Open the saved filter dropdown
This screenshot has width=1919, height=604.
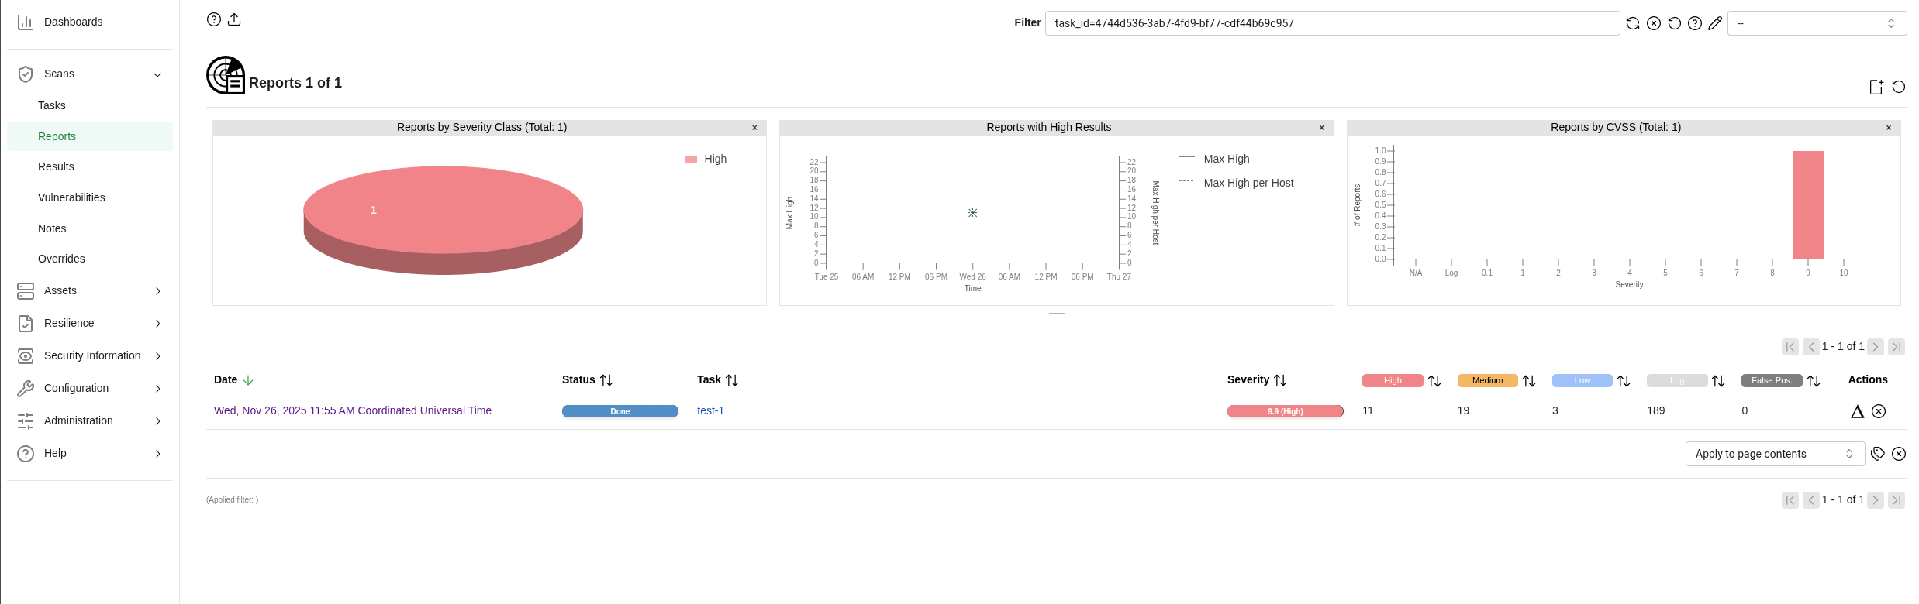(1816, 23)
